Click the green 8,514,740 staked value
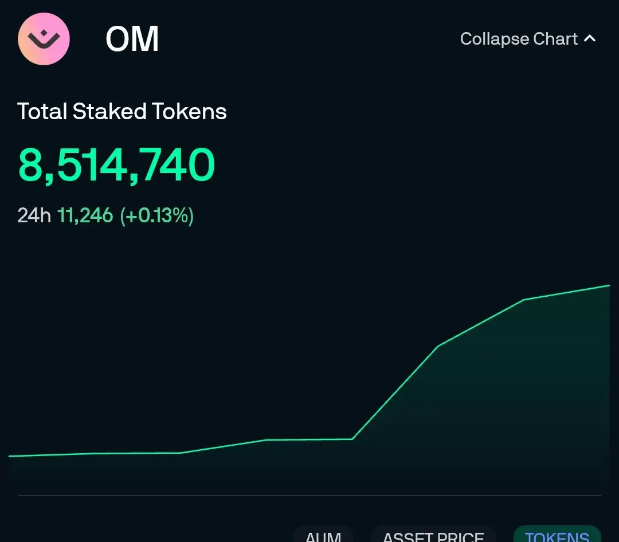Screen dimensions: 619x542 (x=116, y=164)
